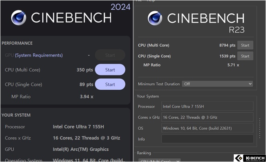
Task: Click the YOUR SYSTEM section heading
Action: point(16,115)
